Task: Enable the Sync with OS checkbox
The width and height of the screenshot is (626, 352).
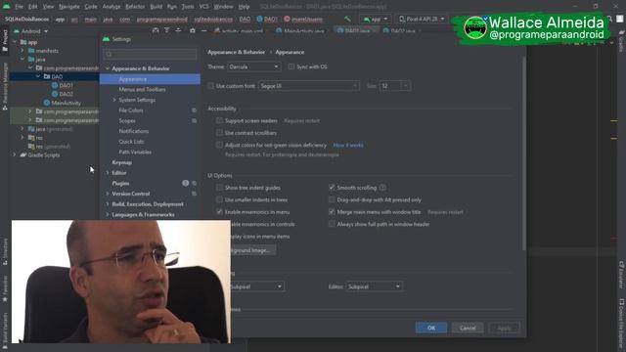Action: coord(291,66)
